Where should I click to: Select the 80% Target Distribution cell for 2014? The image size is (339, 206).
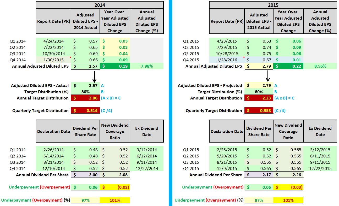(x=85, y=92)
